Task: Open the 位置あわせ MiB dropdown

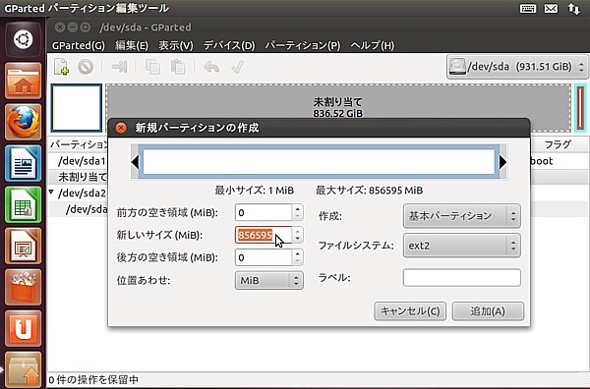Action: click(269, 280)
